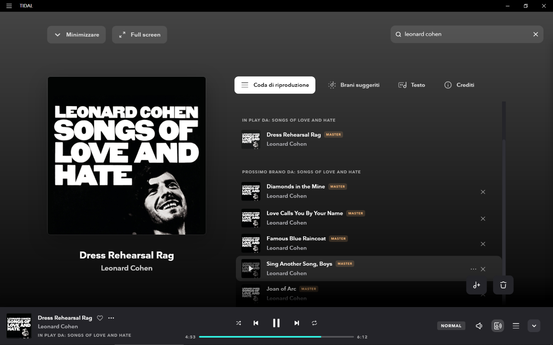Select Sing Another Song, Boys track title
Screen dimensions: 553x345
pyautogui.click(x=299, y=263)
